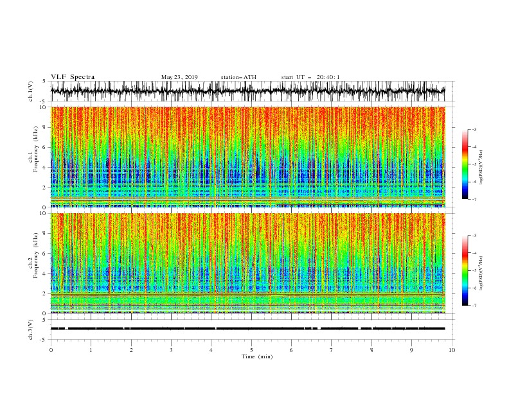509x393 pixels.
Task: Click time axis tick label "4"
Action: click(211, 350)
